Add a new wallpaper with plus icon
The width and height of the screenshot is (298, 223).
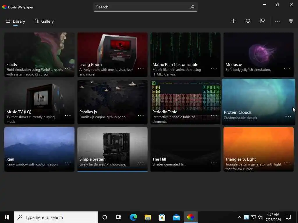233,21
